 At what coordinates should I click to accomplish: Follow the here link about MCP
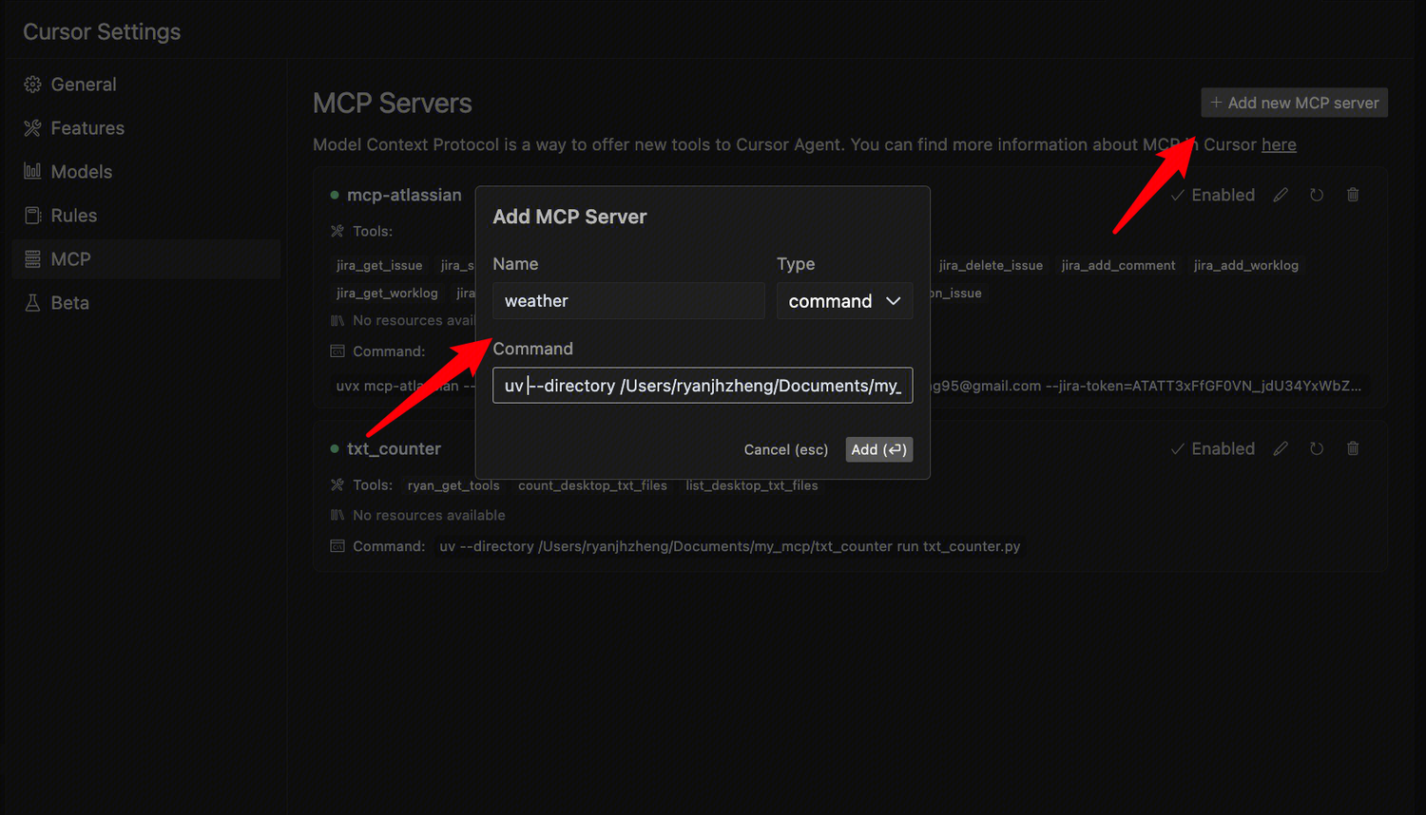click(x=1279, y=144)
